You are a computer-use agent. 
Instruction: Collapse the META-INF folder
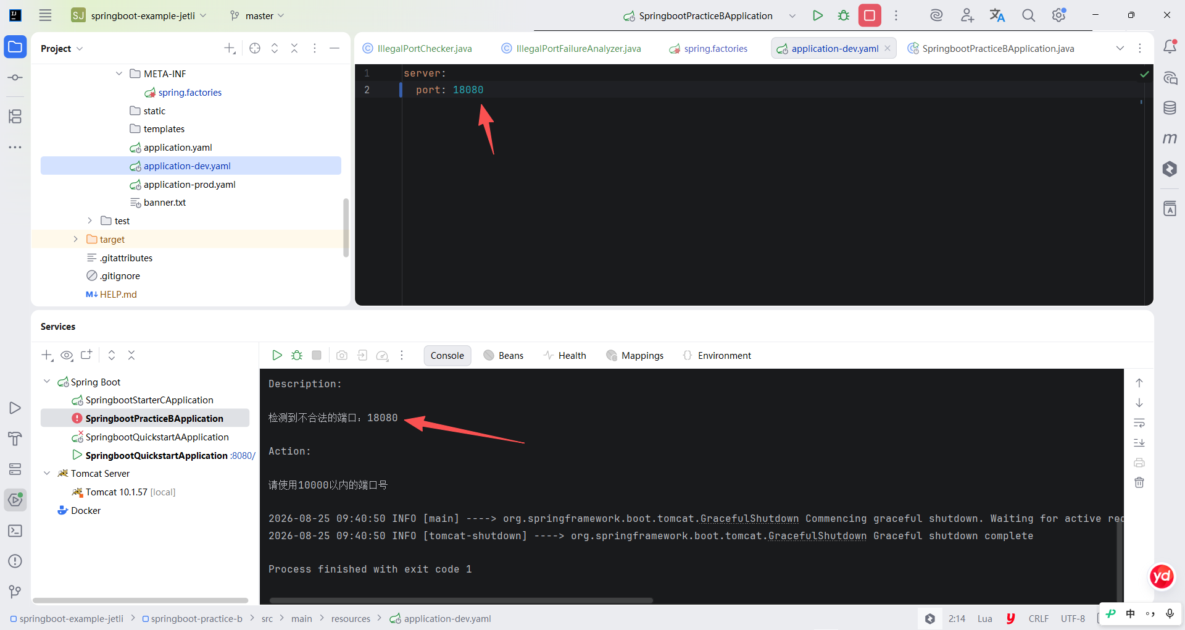(x=119, y=73)
